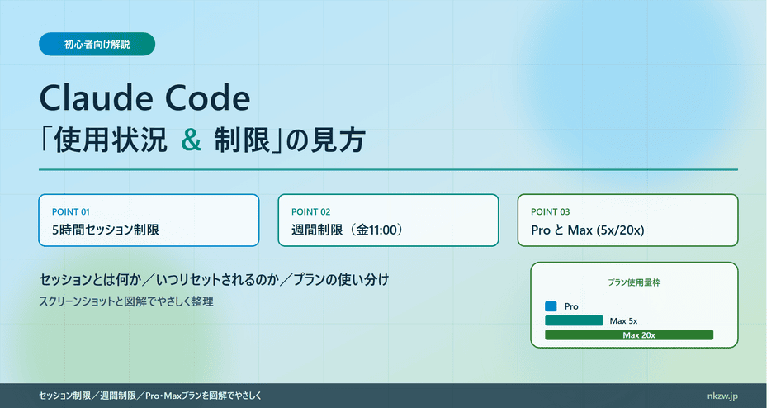The height and width of the screenshot is (408, 776).
Task: Open the POINT 01 5時間セッション制限 card
Action: click(149, 221)
